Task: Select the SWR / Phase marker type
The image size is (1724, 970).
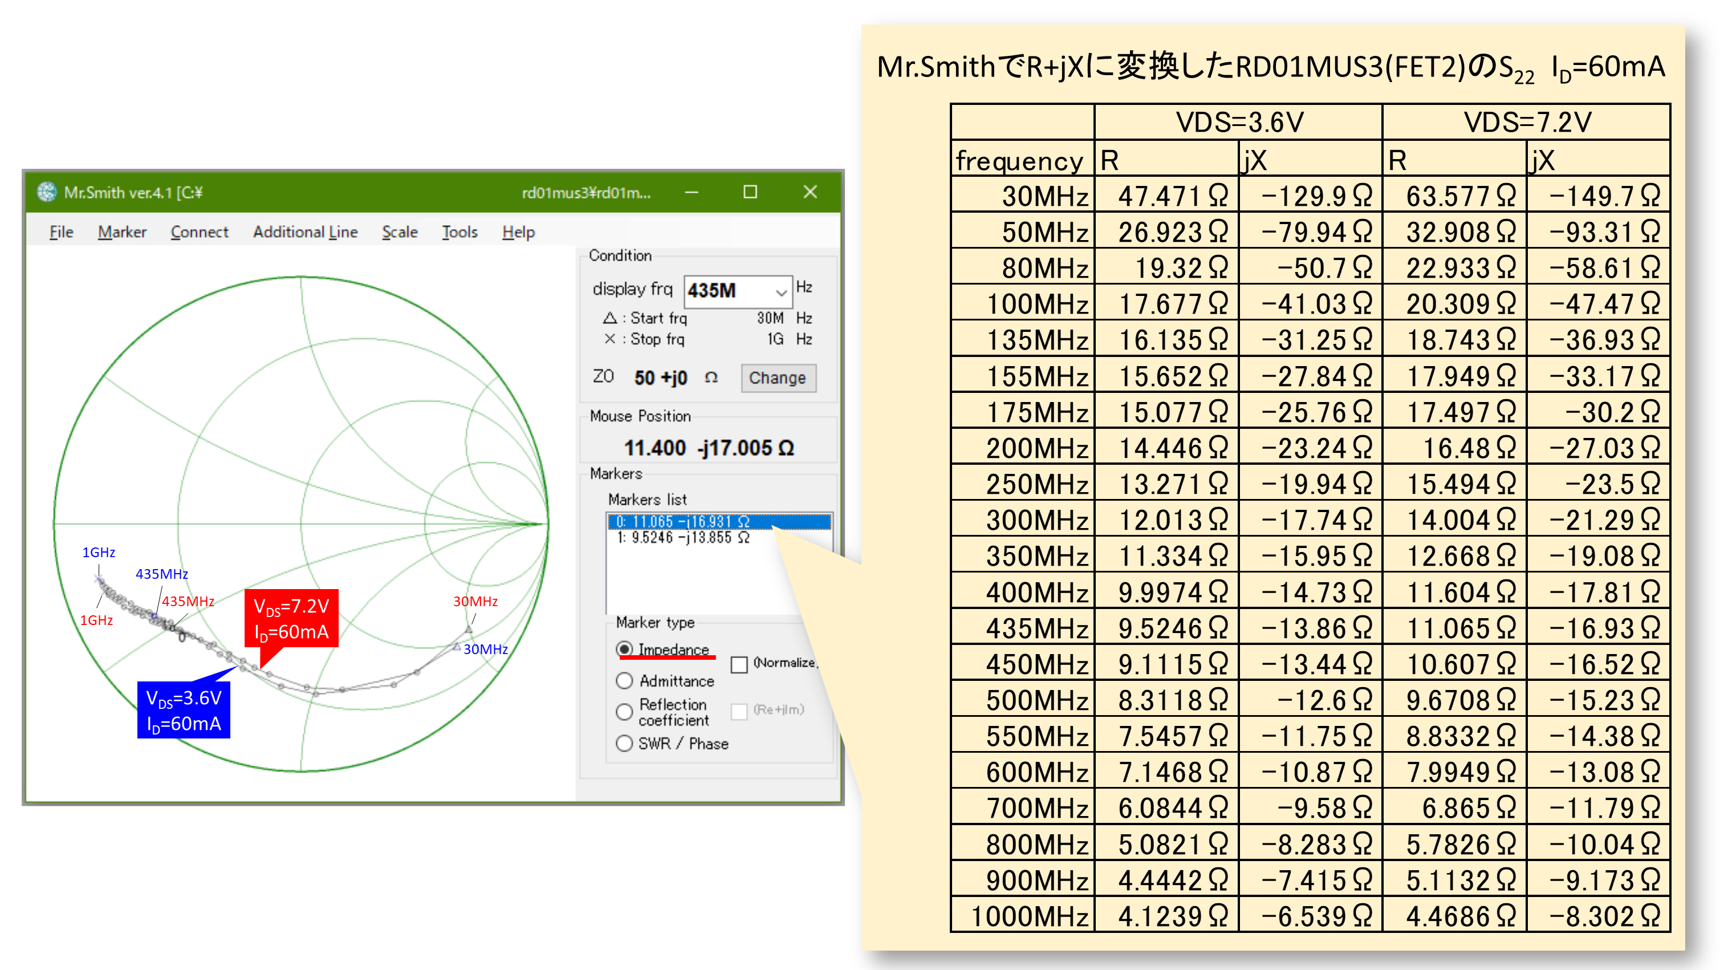Action: [x=672, y=743]
